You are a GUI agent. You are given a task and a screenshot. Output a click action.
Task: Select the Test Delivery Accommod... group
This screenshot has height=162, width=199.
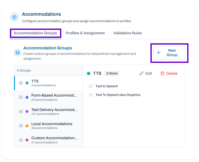pos(49,112)
